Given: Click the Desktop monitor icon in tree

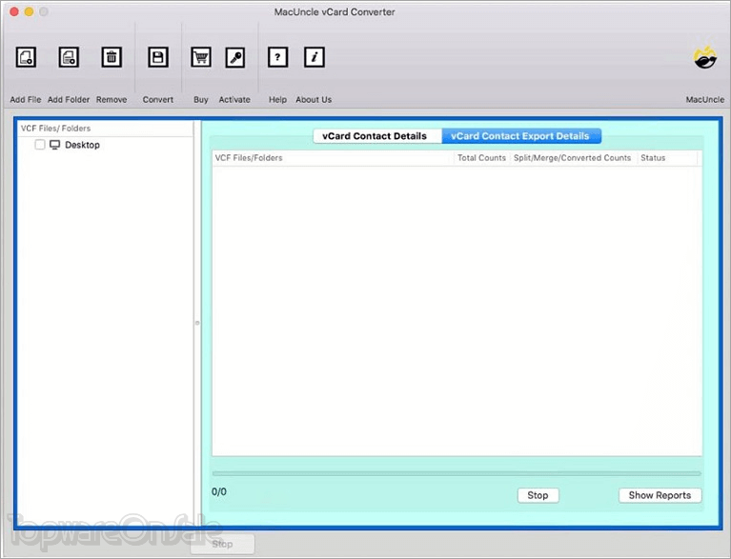Looking at the screenshot, I should 55,145.
